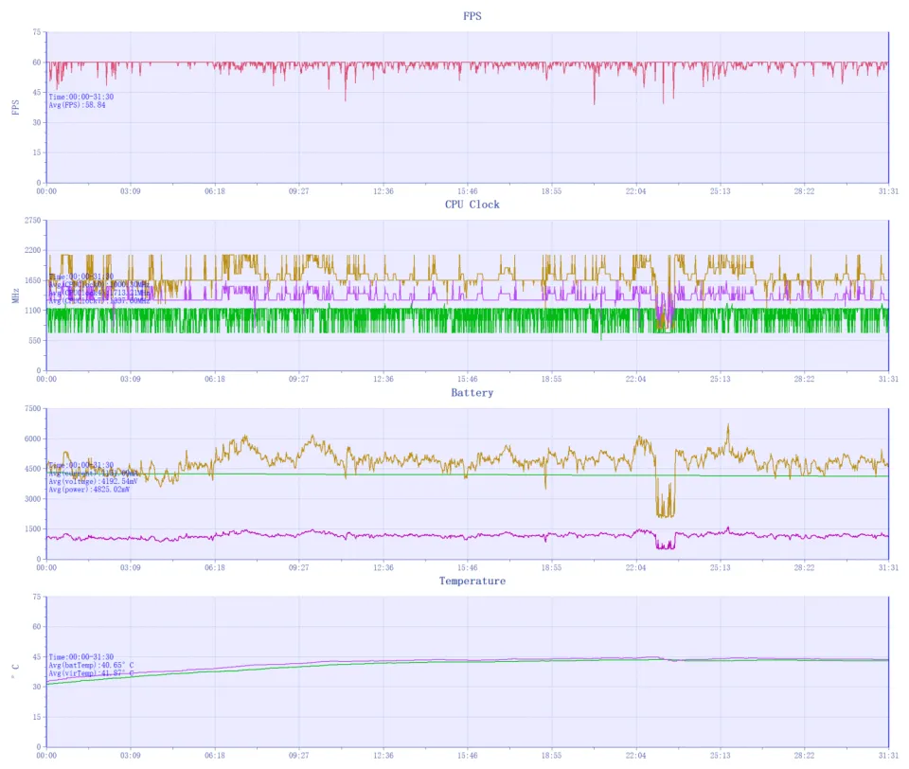Click the 15:46 marker on FPS time axis
Screen dimensions: 909x769
tap(468, 191)
